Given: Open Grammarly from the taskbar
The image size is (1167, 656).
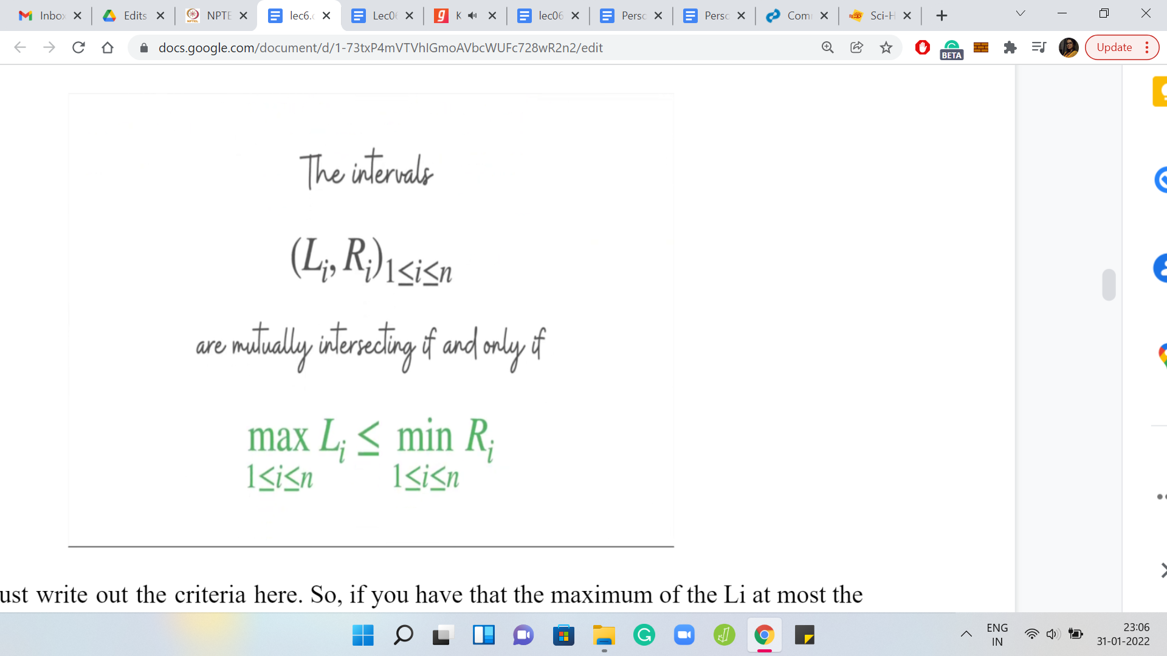Looking at the screenshot, I should tap(644, 635).
